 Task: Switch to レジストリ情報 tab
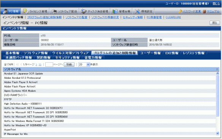point(194,53)
